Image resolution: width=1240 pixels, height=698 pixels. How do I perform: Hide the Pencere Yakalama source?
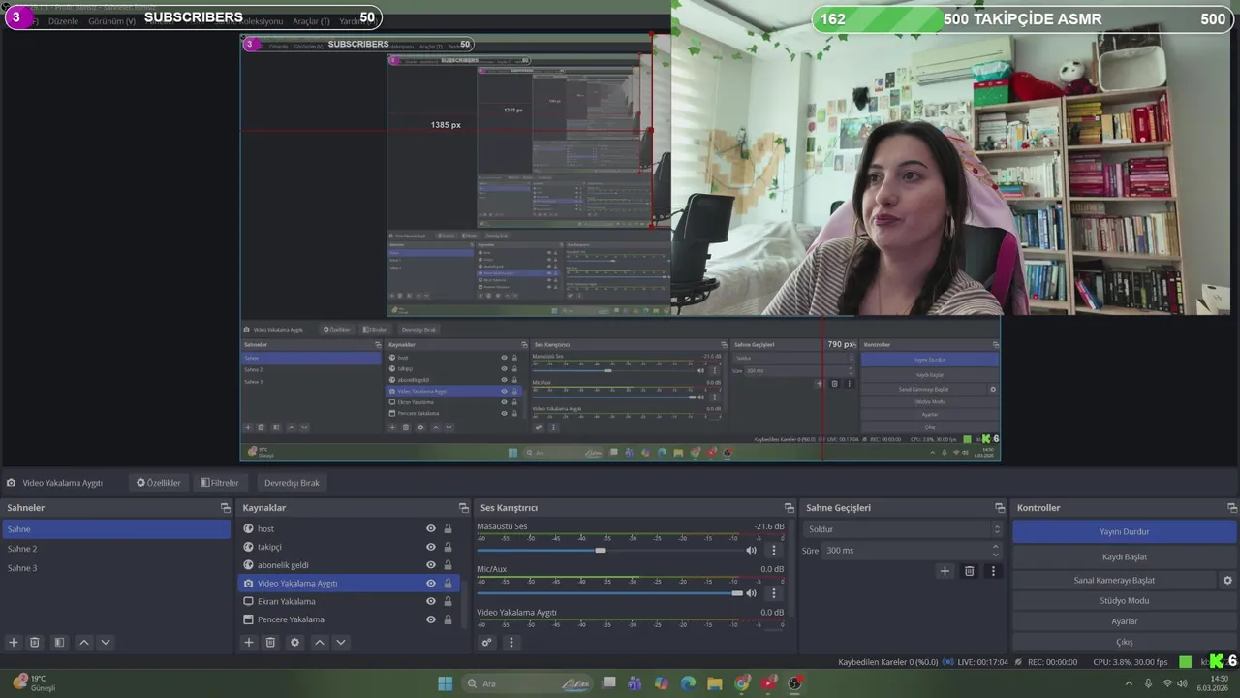coord(431,619)
